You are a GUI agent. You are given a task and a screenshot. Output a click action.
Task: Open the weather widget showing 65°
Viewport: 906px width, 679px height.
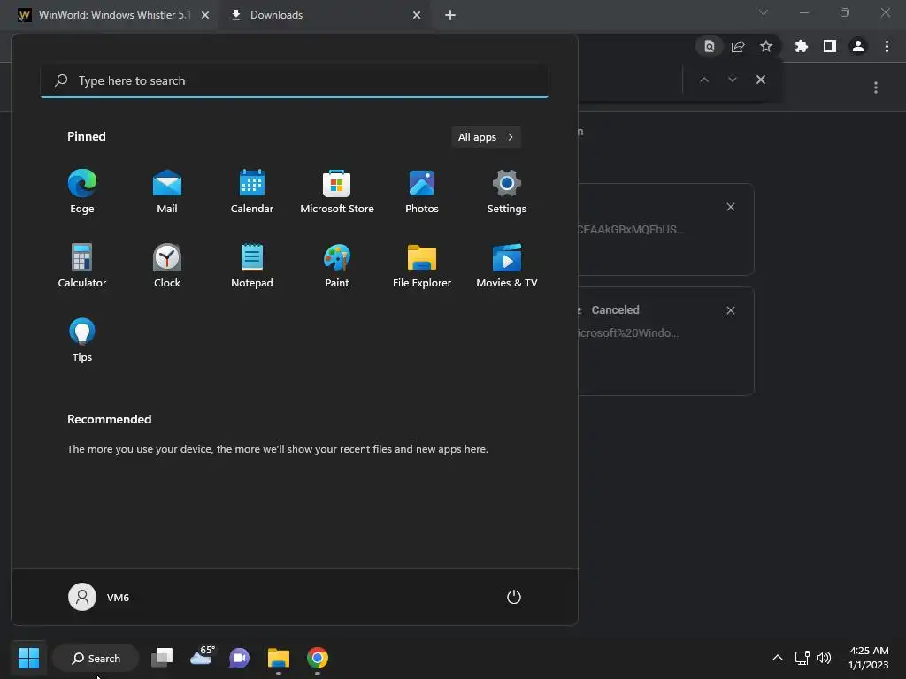[x=203, y=657]
